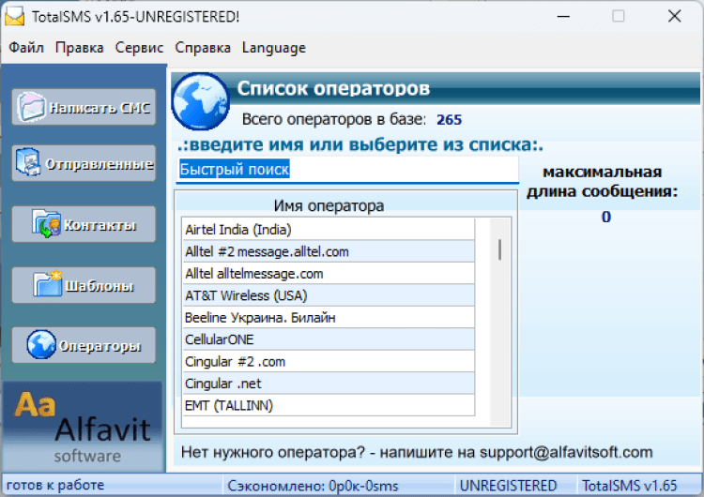Viewport: 704px width, 497px height.
Task: Open the Language menu
Action: click(274, 48)
